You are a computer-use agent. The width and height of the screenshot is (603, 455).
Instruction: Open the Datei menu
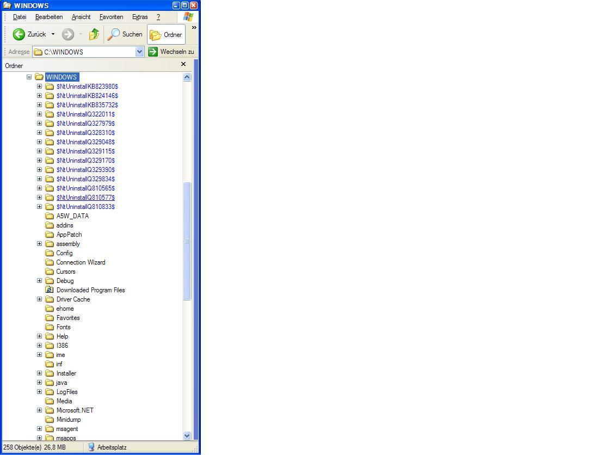pos(20,17)
